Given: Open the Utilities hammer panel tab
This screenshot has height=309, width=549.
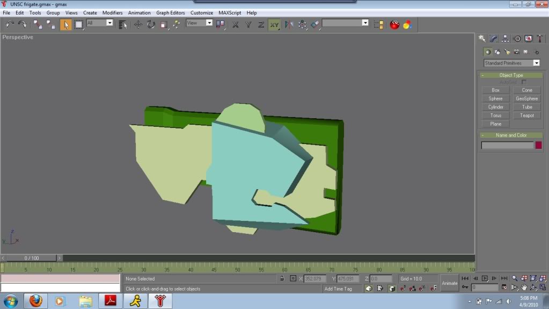Looking at the screenshot, I should (540, 39).
